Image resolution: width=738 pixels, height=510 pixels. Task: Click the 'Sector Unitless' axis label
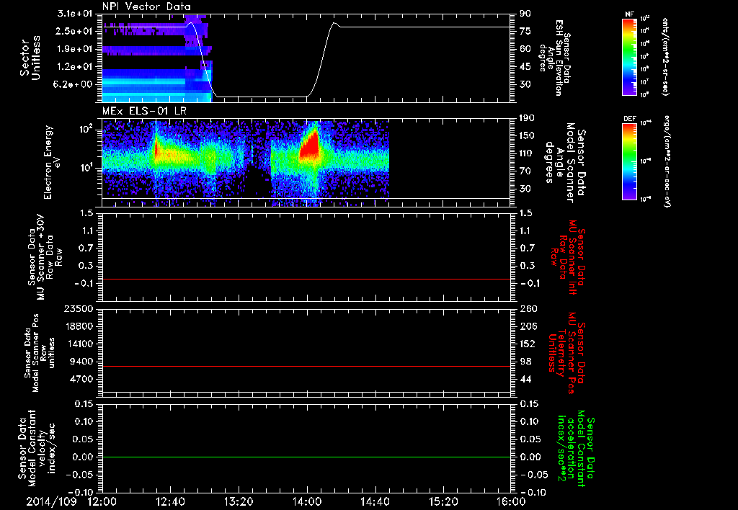[x=30, y=58]
